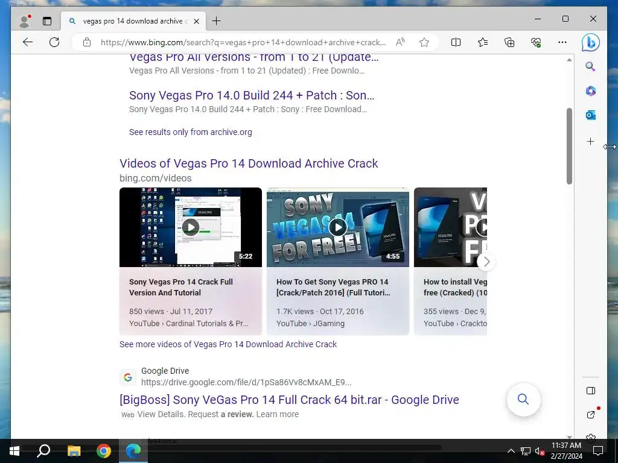The image size is (618, 463).
Task: Open Bing Copilot sidebar button
Action: pyautogui.click(x=590, y=43)
